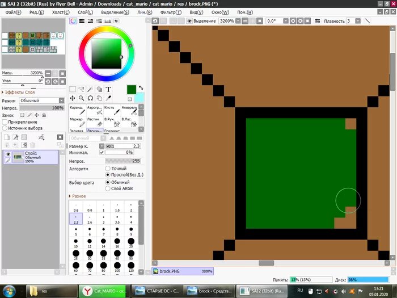Select the Rotate view tool

click(90, 98)
